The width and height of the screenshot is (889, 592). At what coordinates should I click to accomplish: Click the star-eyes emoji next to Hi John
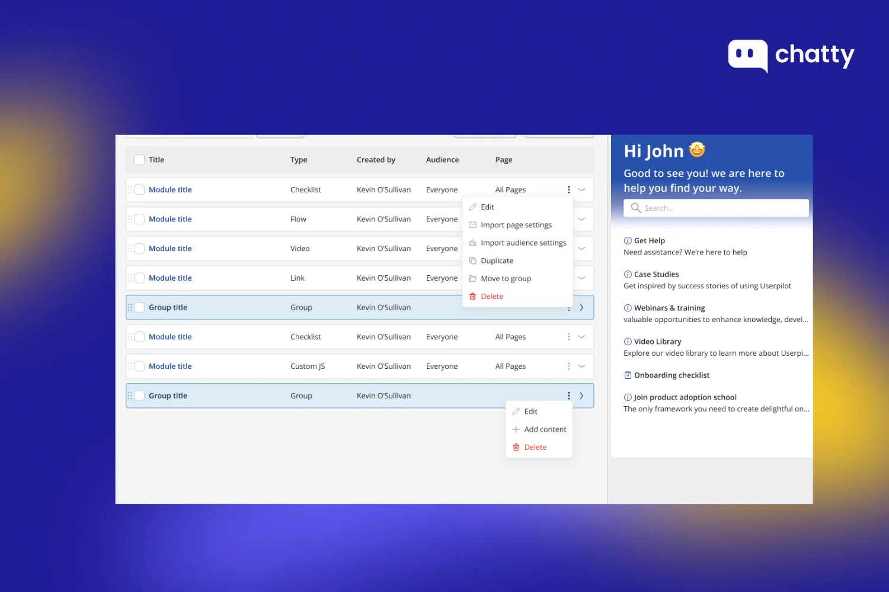698,150
